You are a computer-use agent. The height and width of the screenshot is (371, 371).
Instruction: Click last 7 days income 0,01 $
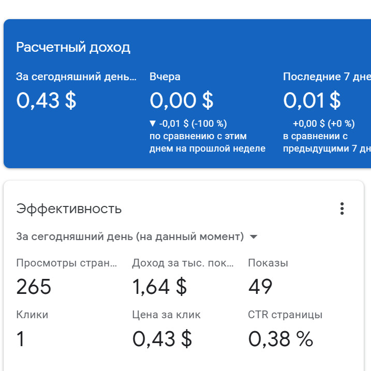pos(312,100)
